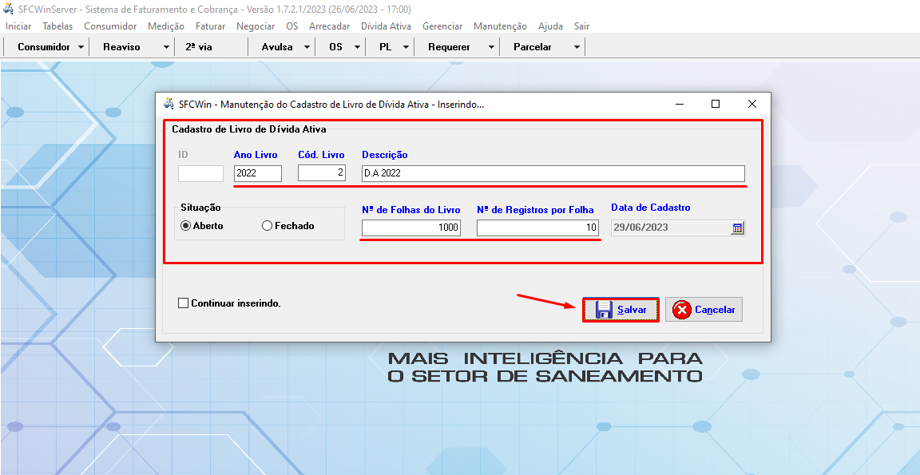The image size is (920, 475).
Task: Click the Ano Livro input field
Action: 257,173
